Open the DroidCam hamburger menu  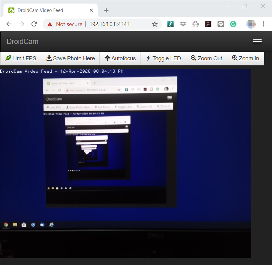pos(257,42)
